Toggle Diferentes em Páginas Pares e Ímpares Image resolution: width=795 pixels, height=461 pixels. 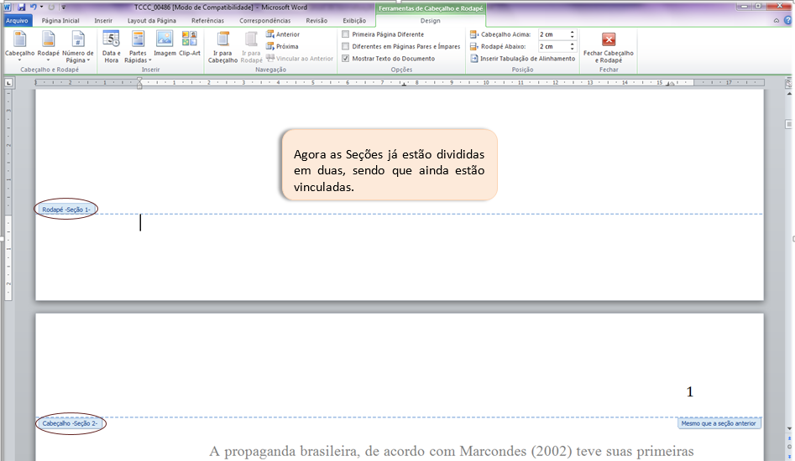click(346, 47)
